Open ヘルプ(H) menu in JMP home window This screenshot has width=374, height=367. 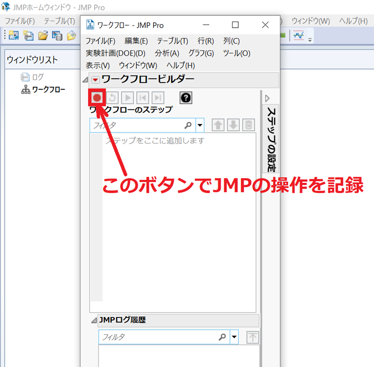(353, 21)
